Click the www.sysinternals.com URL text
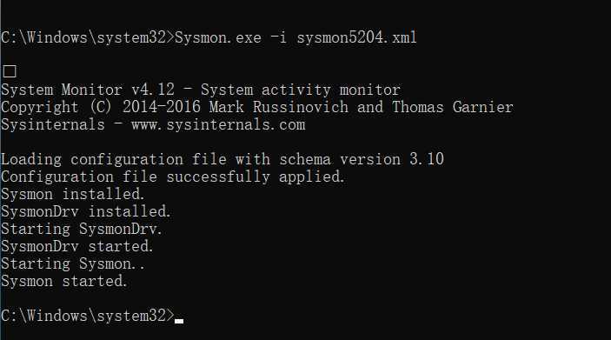The width and height of the screenshot is (611, 340). [218, 124]
